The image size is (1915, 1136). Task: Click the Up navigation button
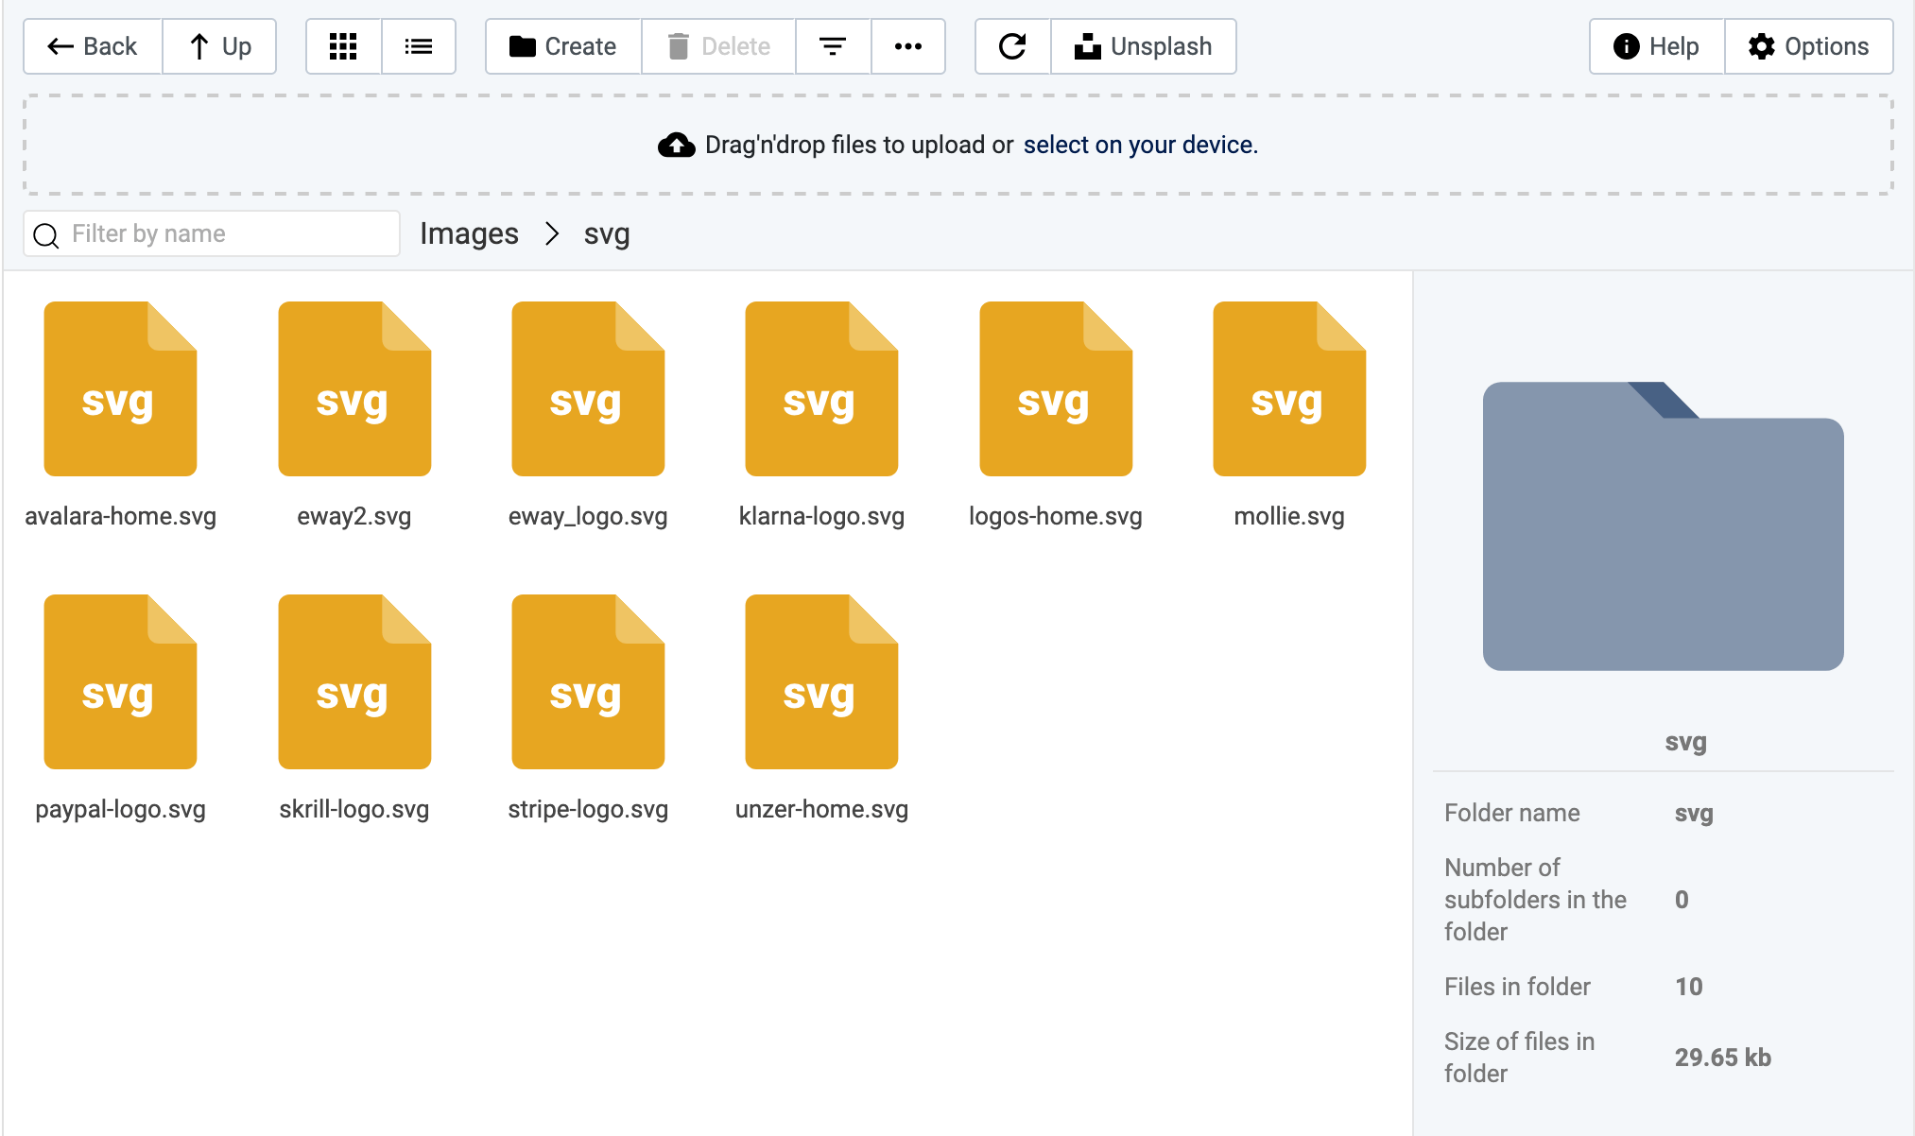click(218, 45)
